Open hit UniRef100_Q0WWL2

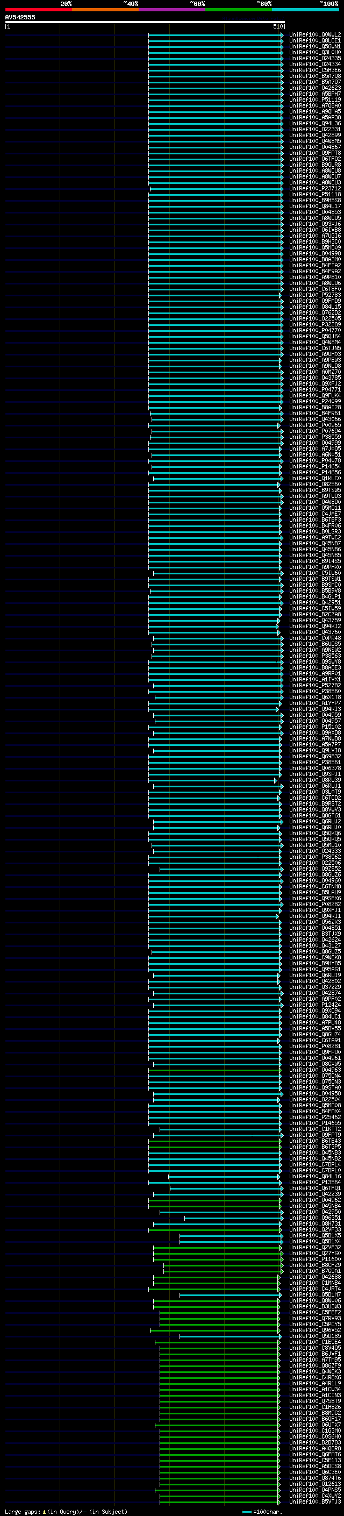coord(314,35)
